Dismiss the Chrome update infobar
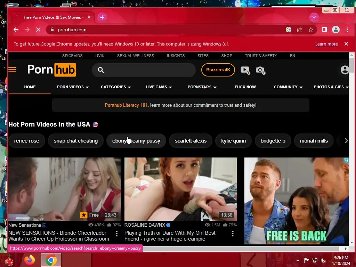The image size is (356, 267). [x=346, y=44]
